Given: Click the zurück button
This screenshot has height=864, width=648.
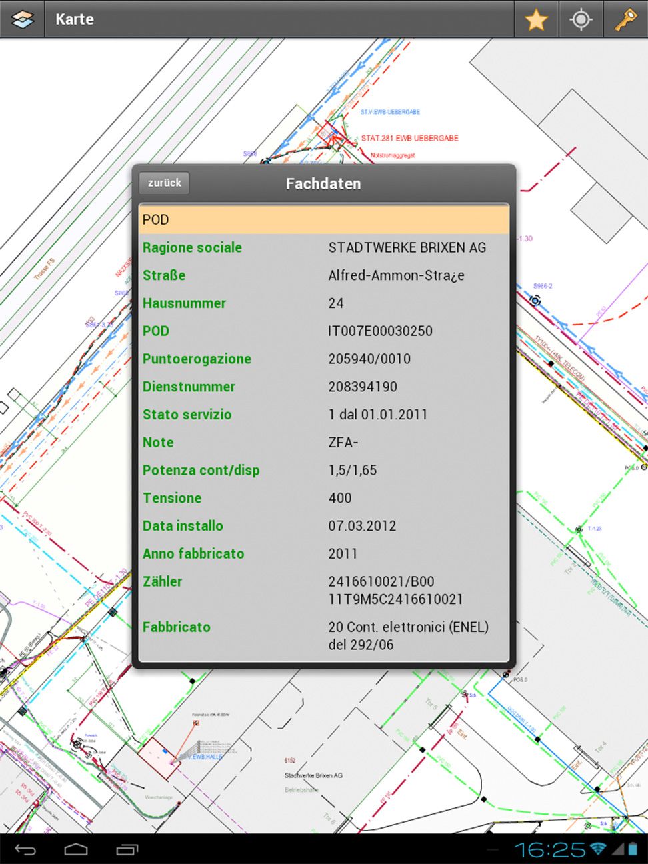Looking at the screenshot, I should (164, 183).
